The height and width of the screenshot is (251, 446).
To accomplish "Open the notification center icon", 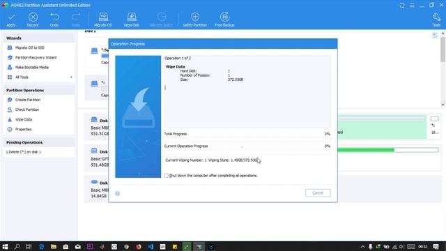I will click(436, 246).
